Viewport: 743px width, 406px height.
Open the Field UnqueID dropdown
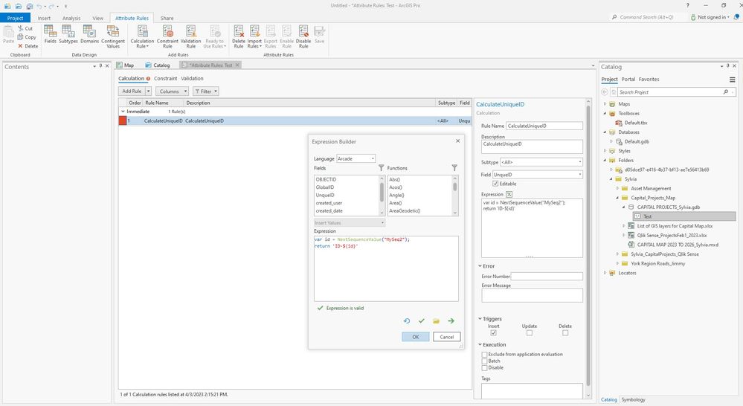537,174
